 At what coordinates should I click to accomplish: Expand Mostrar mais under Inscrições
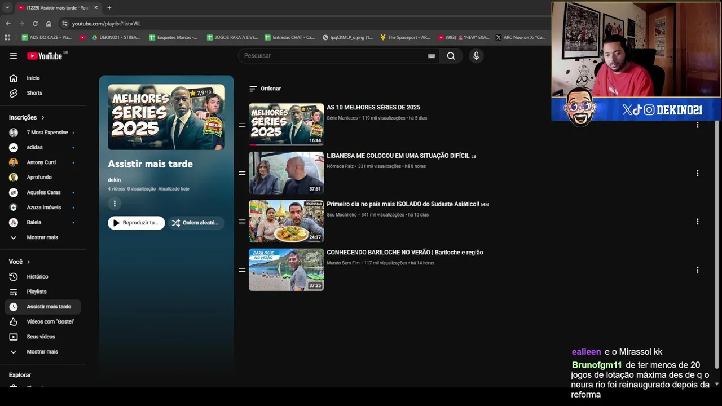point(43,237)
